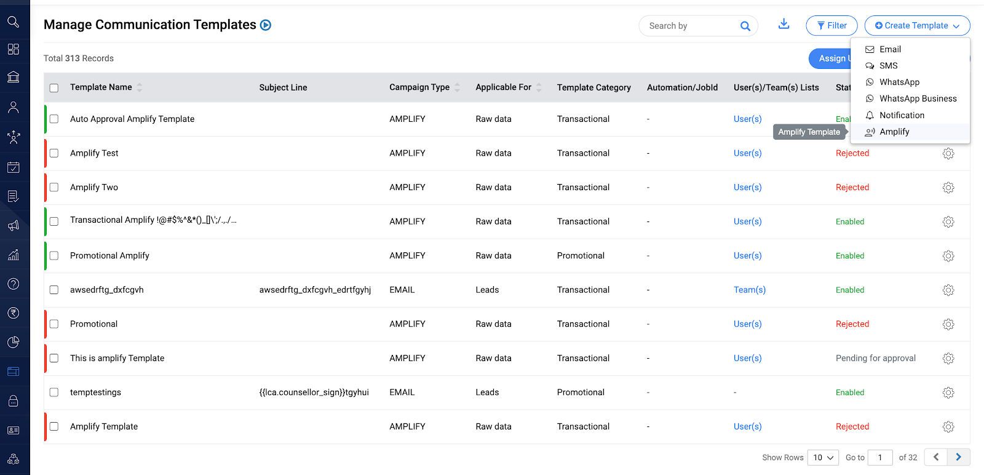Click the rupee payment icon in sidebar
Image resolution: width=984 pixels, height=475 pixels.
(14, 313)
